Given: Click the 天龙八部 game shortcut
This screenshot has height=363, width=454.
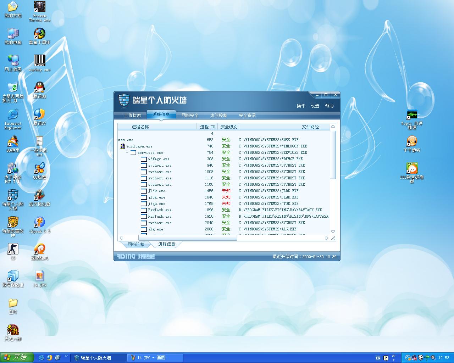Looking at the screenshot, I should pyautogui.click(x=13, y=333).
